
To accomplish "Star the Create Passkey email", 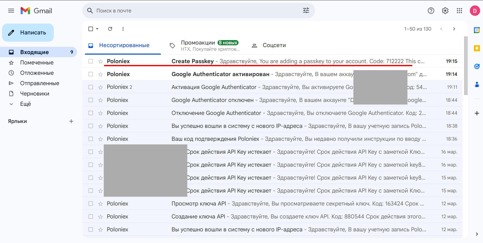I will (x=100, y=61).
